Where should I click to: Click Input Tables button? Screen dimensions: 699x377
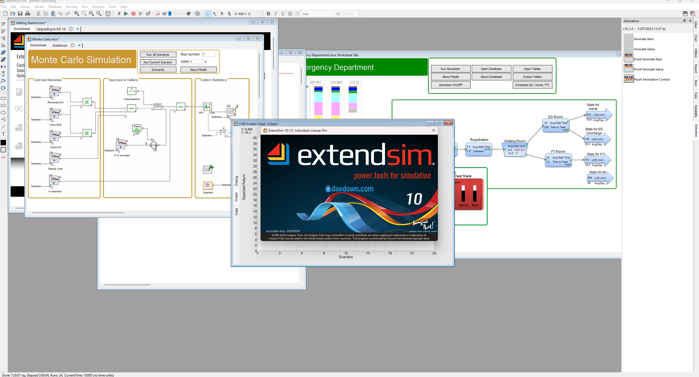pyautogui.click(x=532, y=69)
